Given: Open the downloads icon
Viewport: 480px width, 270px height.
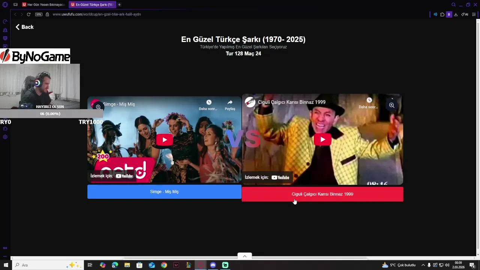Looking at the screenshot, I should (x=456, y=14).
